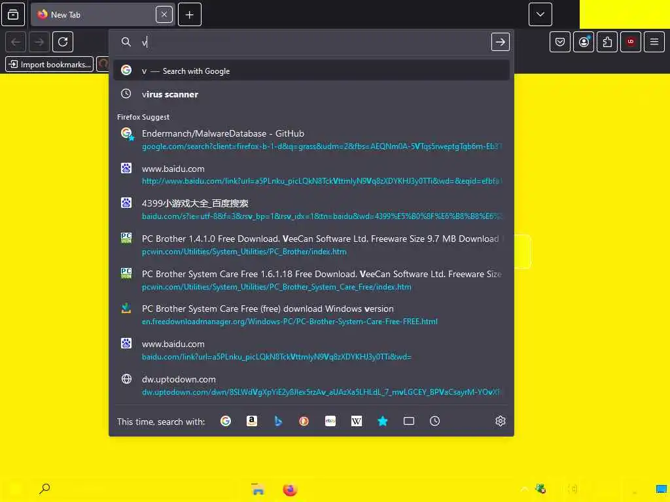Click the 'Firefox Suggest' label
The height and width of the screenshot is (502, 670).
coord(143,117)
